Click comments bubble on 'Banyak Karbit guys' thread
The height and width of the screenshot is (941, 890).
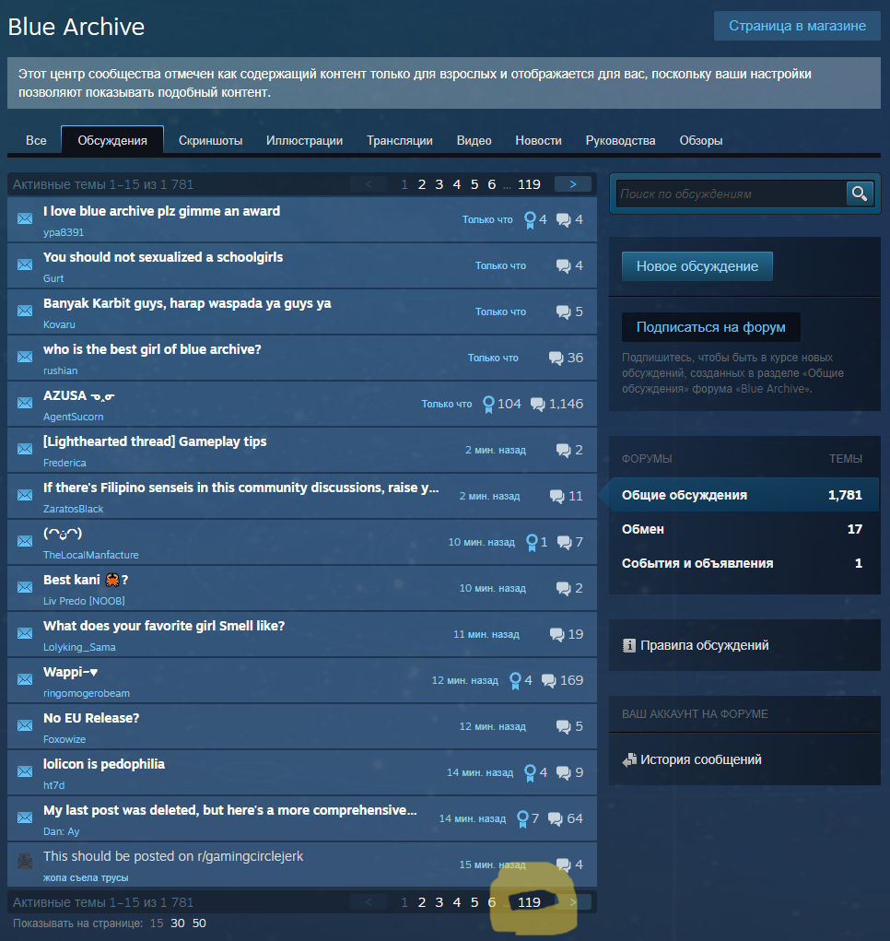pos(563,312)
